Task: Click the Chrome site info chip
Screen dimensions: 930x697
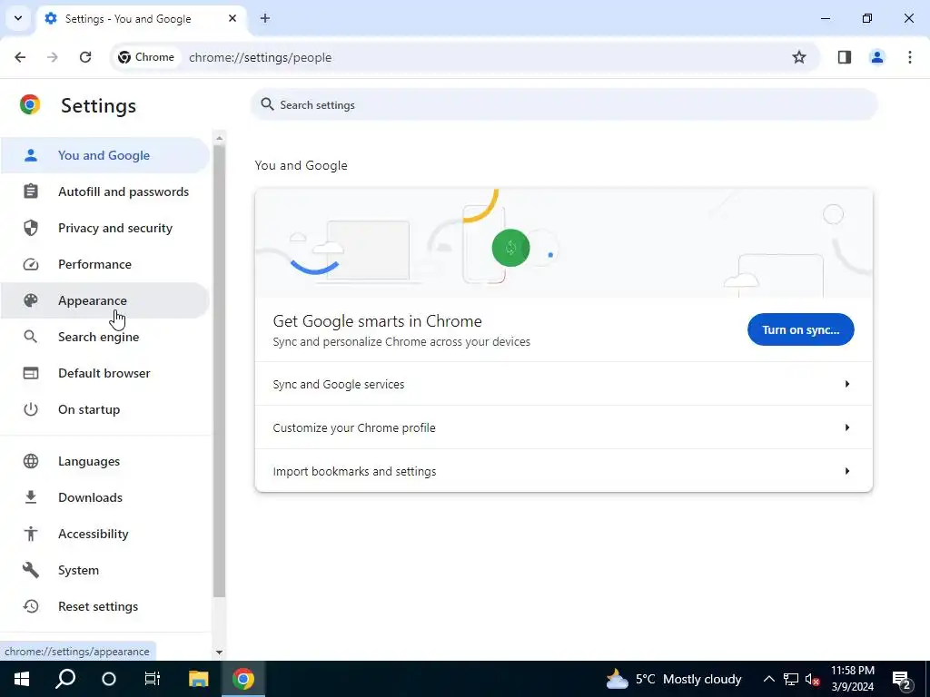Action: tap(146, 57)
